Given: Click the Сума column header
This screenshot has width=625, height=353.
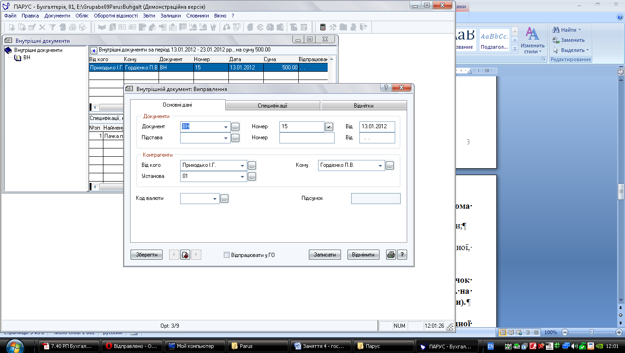Looking at the screenshot, I should pyautogui.click(x=280, y=59).
